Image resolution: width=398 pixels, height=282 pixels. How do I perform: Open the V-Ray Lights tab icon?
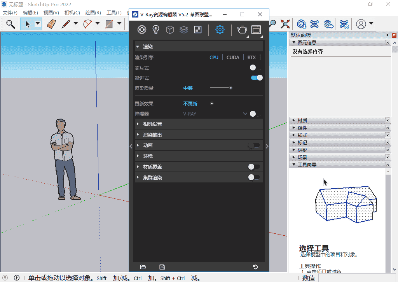156,30
